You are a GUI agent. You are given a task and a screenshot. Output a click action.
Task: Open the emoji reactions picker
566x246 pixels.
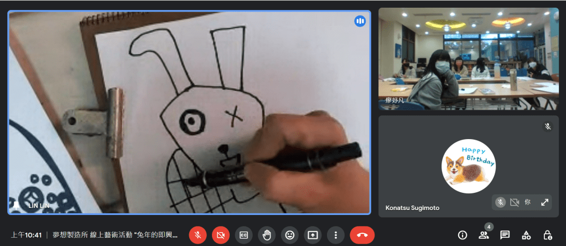(x=289, y=235)
